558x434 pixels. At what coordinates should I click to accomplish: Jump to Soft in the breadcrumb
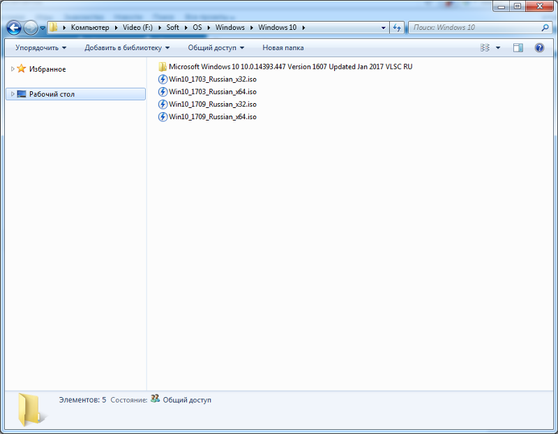[172, 27]
